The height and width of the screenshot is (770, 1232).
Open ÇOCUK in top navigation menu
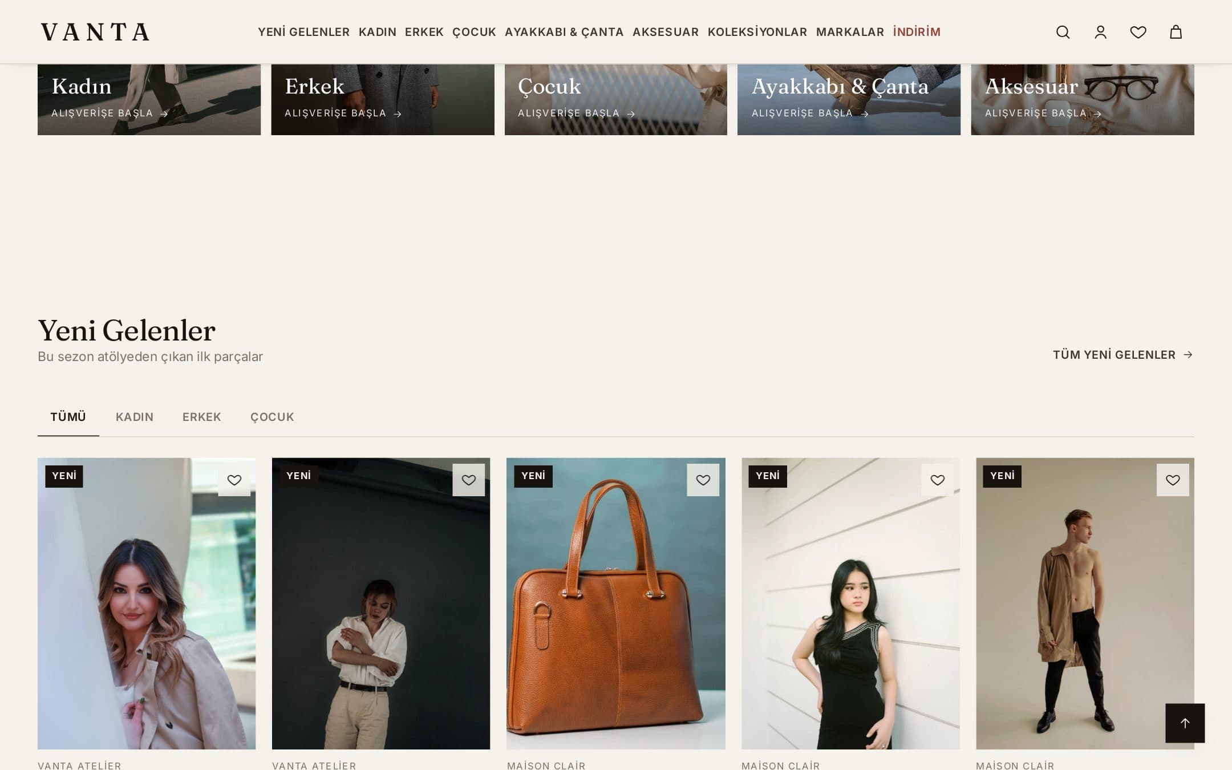474,32
